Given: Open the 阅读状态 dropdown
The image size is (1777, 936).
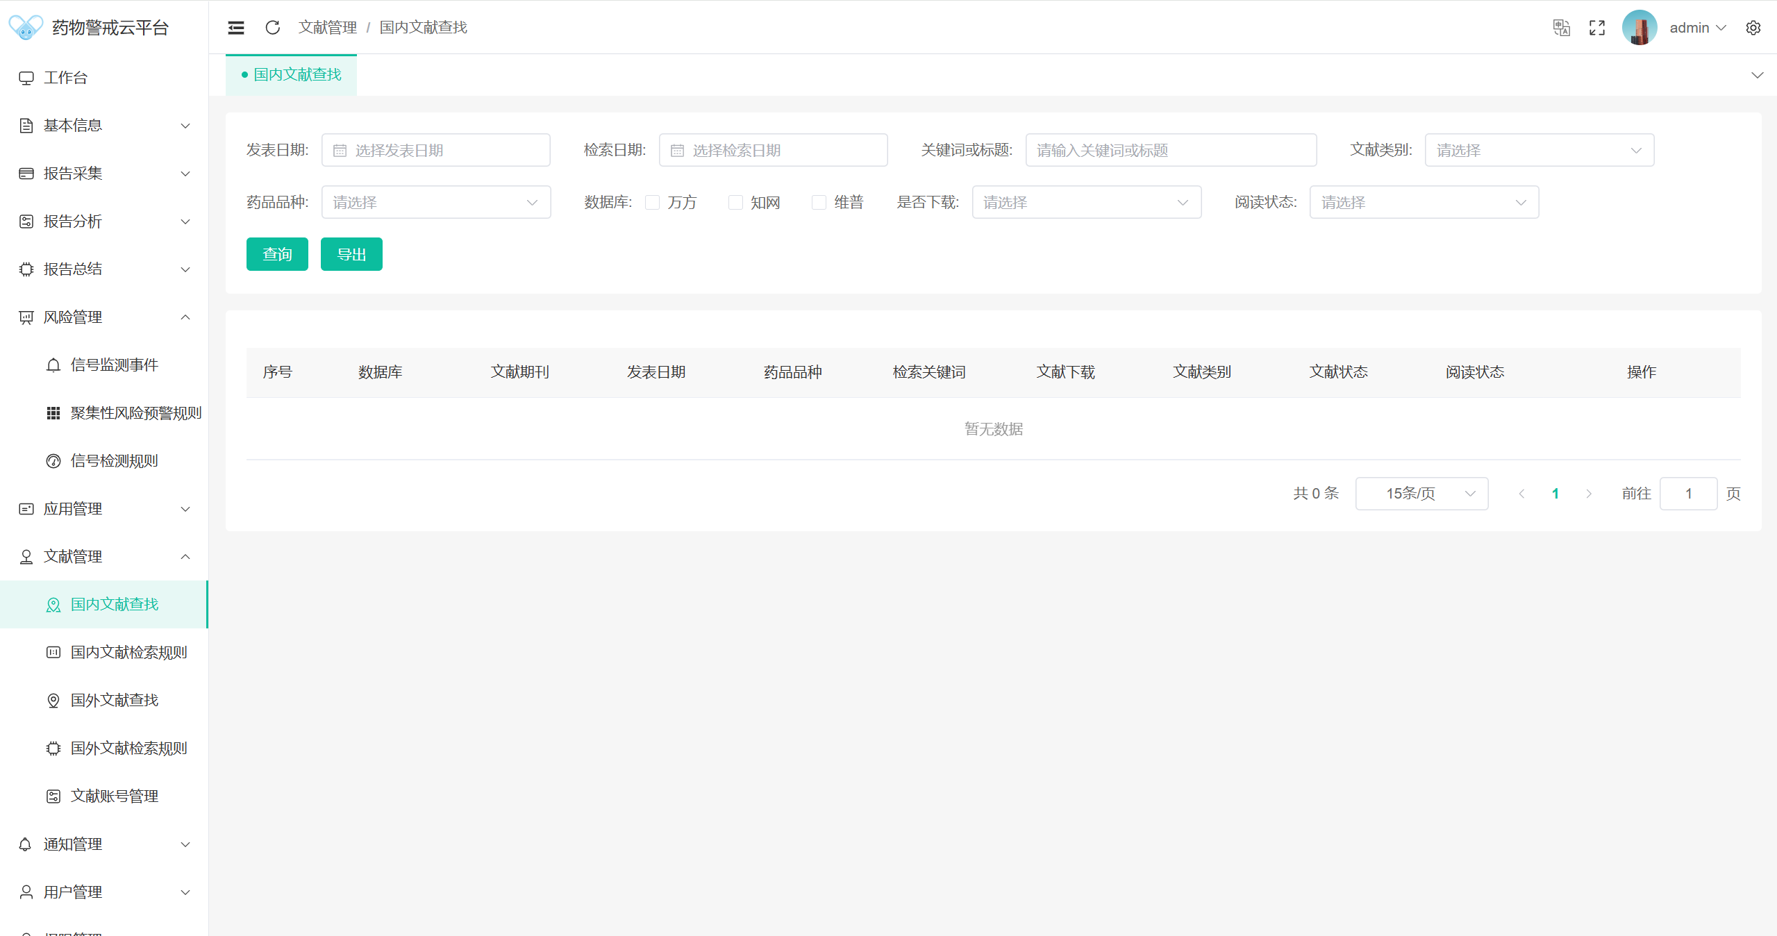Looking at the screenshot, I should (1424, 202).
